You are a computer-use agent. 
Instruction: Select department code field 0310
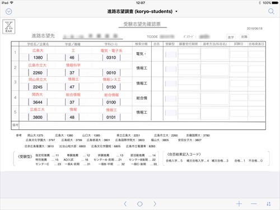point(111,58)
